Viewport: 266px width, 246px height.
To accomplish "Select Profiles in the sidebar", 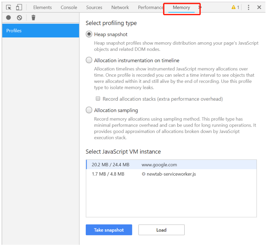I will click(40, 31).
